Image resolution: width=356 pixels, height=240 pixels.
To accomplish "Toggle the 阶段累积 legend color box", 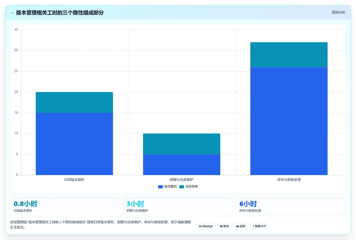I will pyautogui.click(x=160, y=187).
